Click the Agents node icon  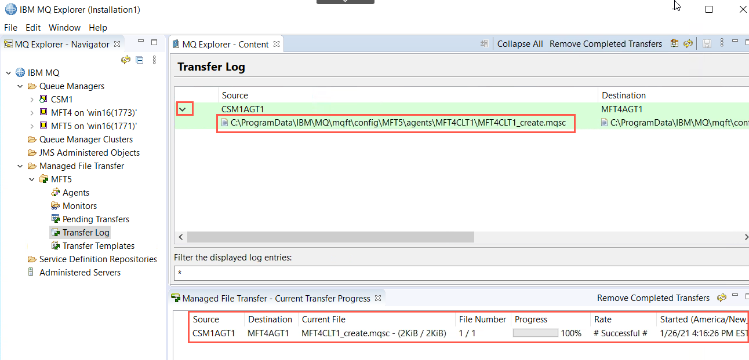[56, 193]
